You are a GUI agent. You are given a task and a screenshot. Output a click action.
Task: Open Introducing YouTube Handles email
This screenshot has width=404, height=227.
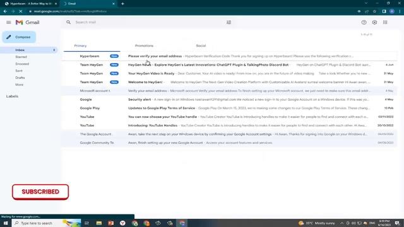coord(229,125)
